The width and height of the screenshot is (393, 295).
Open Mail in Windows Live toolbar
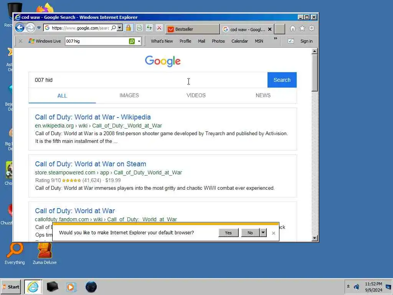pos(201,41)
